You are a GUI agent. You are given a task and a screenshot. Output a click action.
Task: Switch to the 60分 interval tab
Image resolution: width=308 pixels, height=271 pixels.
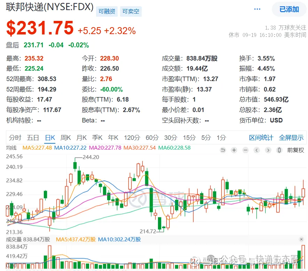152,138
